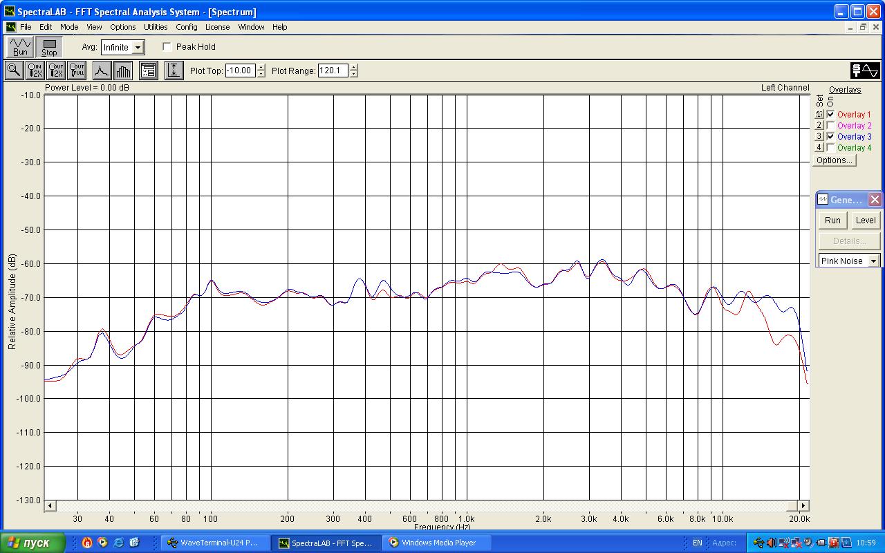Image resolution: width=885 pixels, height=553 pixels.
Task: Enable the Peak Hold checkbox
Action: [167, 47]
